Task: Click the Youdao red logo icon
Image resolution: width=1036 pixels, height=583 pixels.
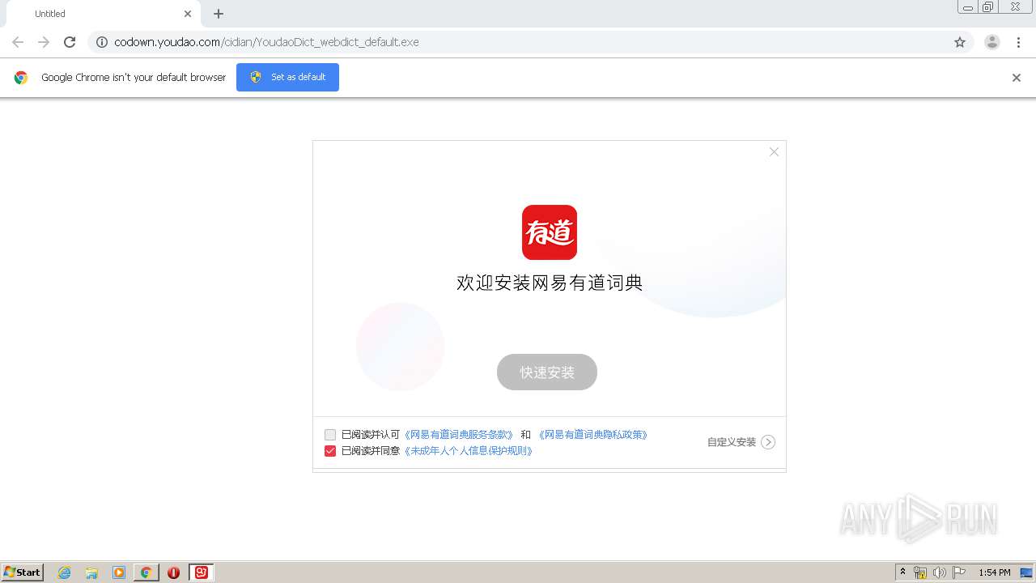Action: (x=550, y=232)
